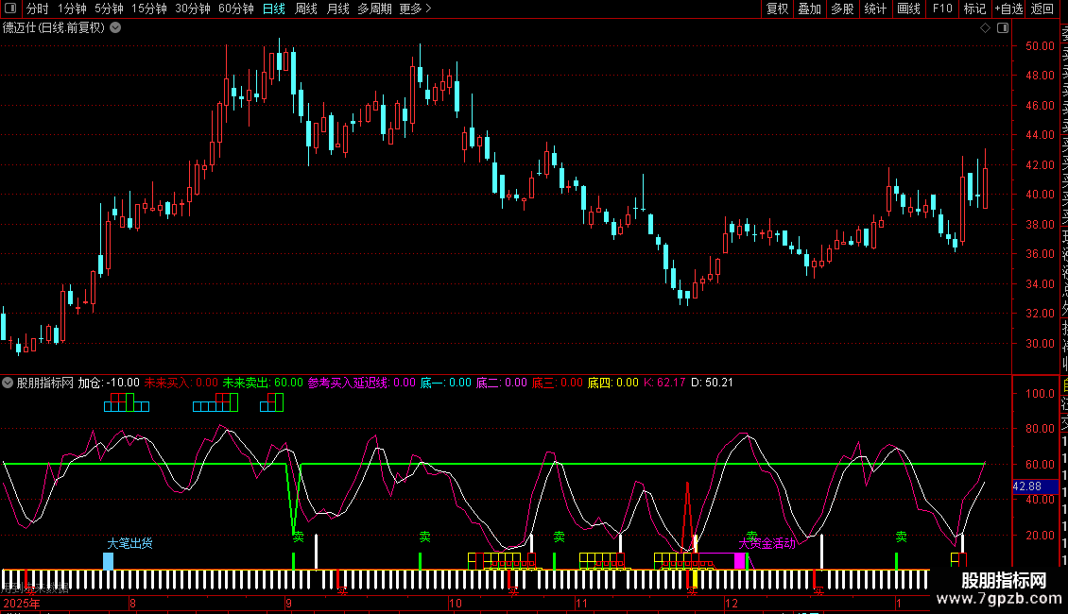
Task: Click the 2025年 label on time axis
Action: point(22,603)
